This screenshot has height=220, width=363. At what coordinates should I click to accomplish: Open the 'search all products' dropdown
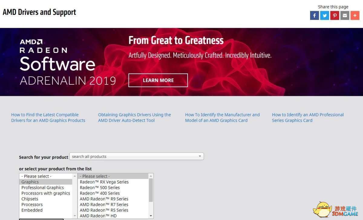[x=136, y=156]
